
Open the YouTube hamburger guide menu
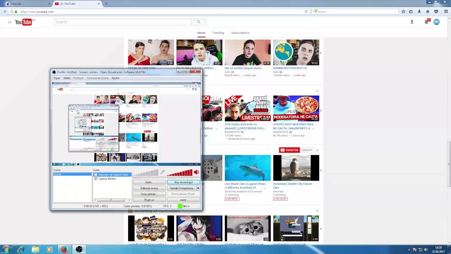click(10, 22)
